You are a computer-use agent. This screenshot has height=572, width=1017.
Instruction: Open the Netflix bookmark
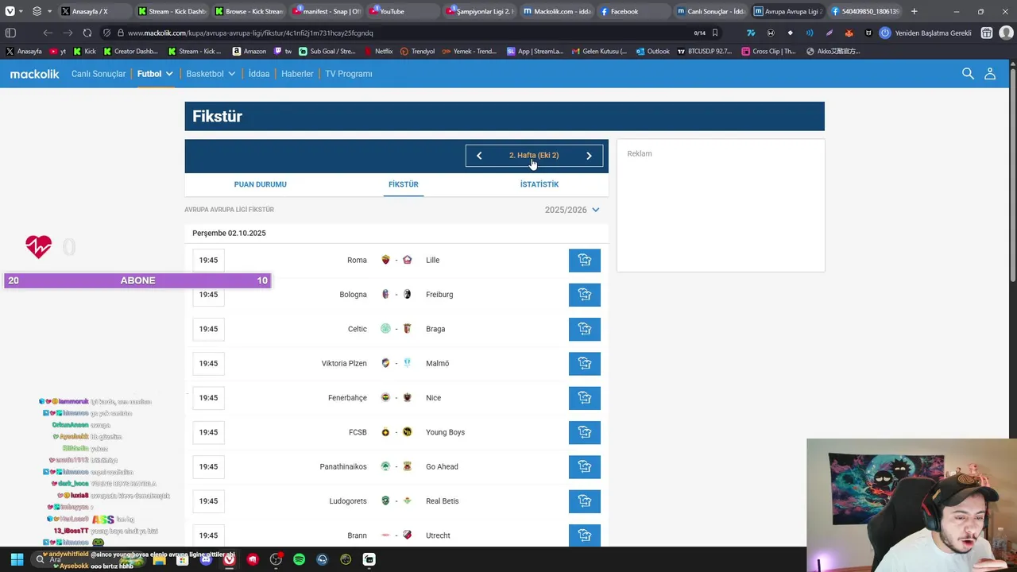[x=378, y=51]
